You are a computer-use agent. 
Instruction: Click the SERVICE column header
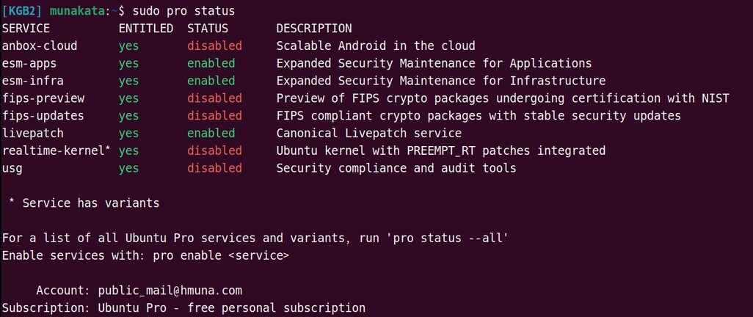26,29
